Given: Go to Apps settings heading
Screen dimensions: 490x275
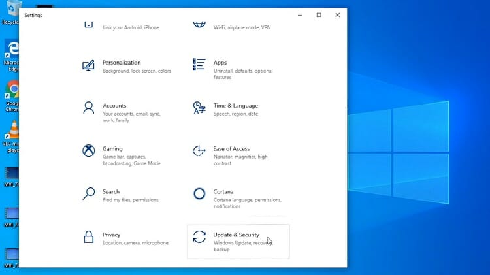Looking at the screenshot, I should 220,63.
